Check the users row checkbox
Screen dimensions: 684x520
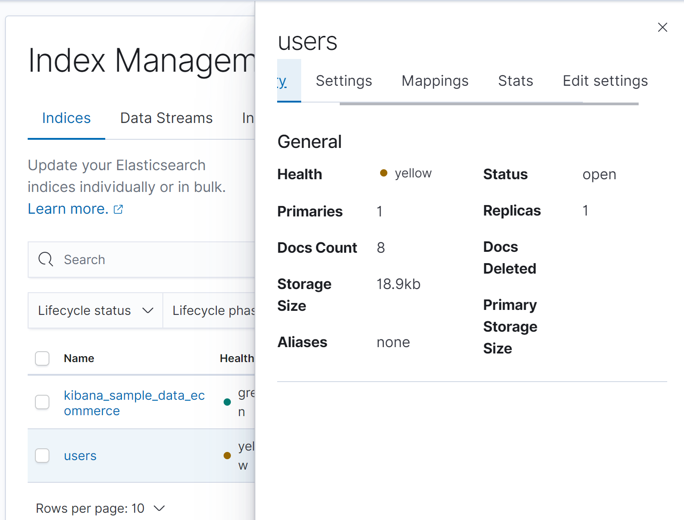(x=42, y=456)
